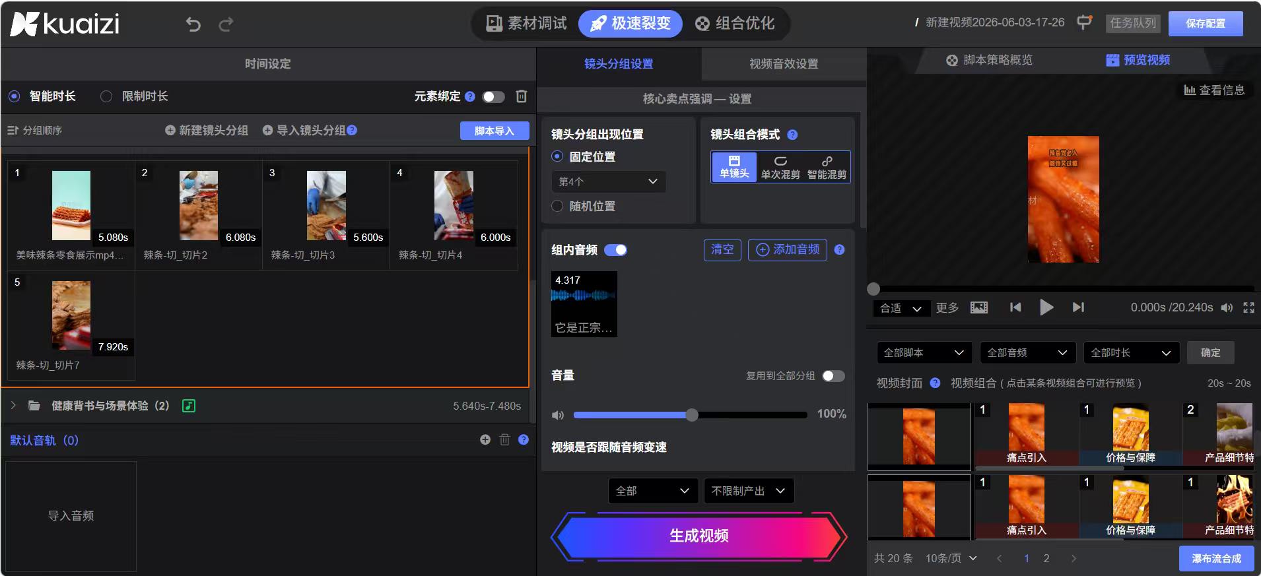Skip to previous video
The height and width of the screenshot is (576, 1261).
coord(1015,307)
